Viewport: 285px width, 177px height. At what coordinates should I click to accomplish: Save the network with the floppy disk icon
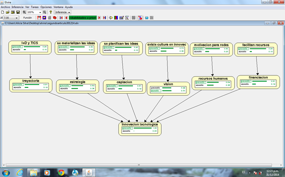pyautogui.click(x=18, y=12)
